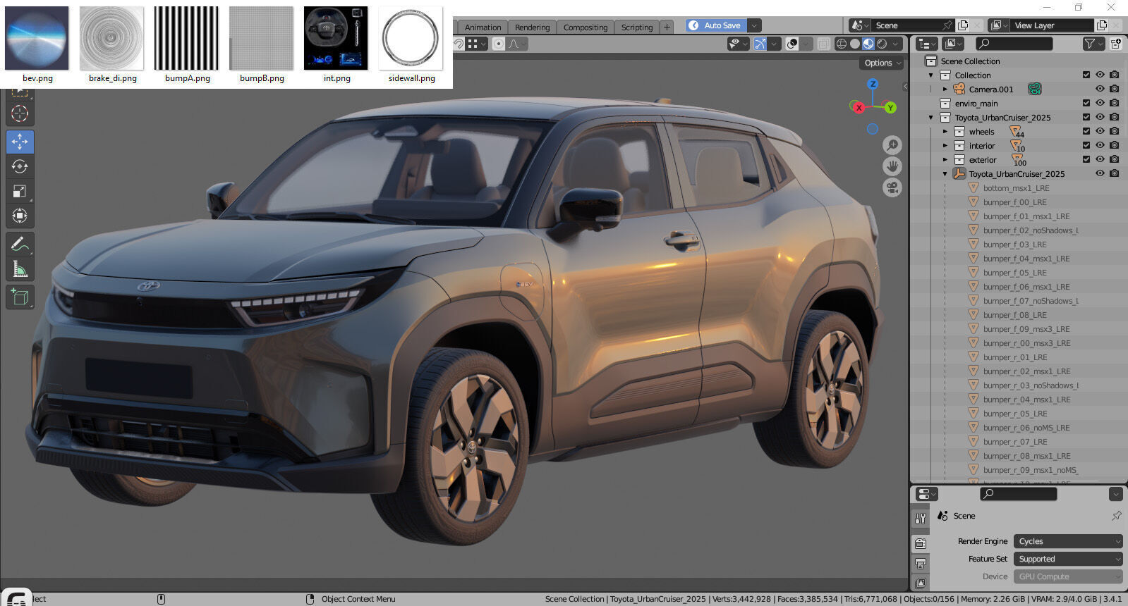Click the Auto Save button
Viewport: 1128px width, 606px height.
715,25
